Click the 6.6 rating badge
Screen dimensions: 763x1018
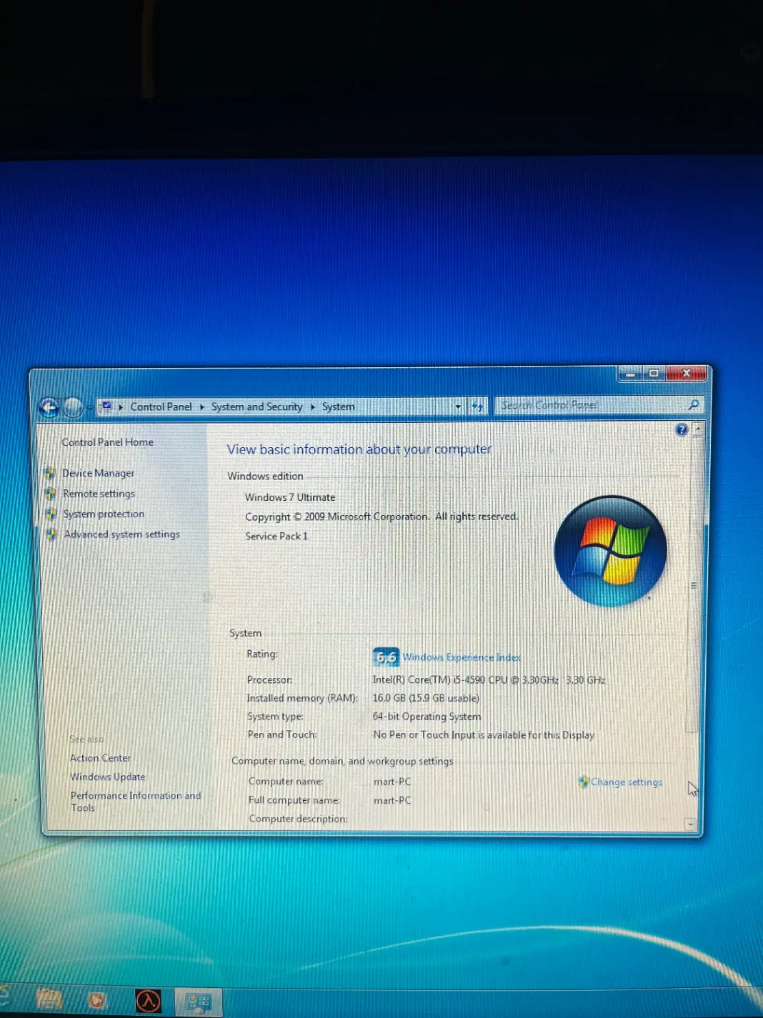[x=386, y=657]
